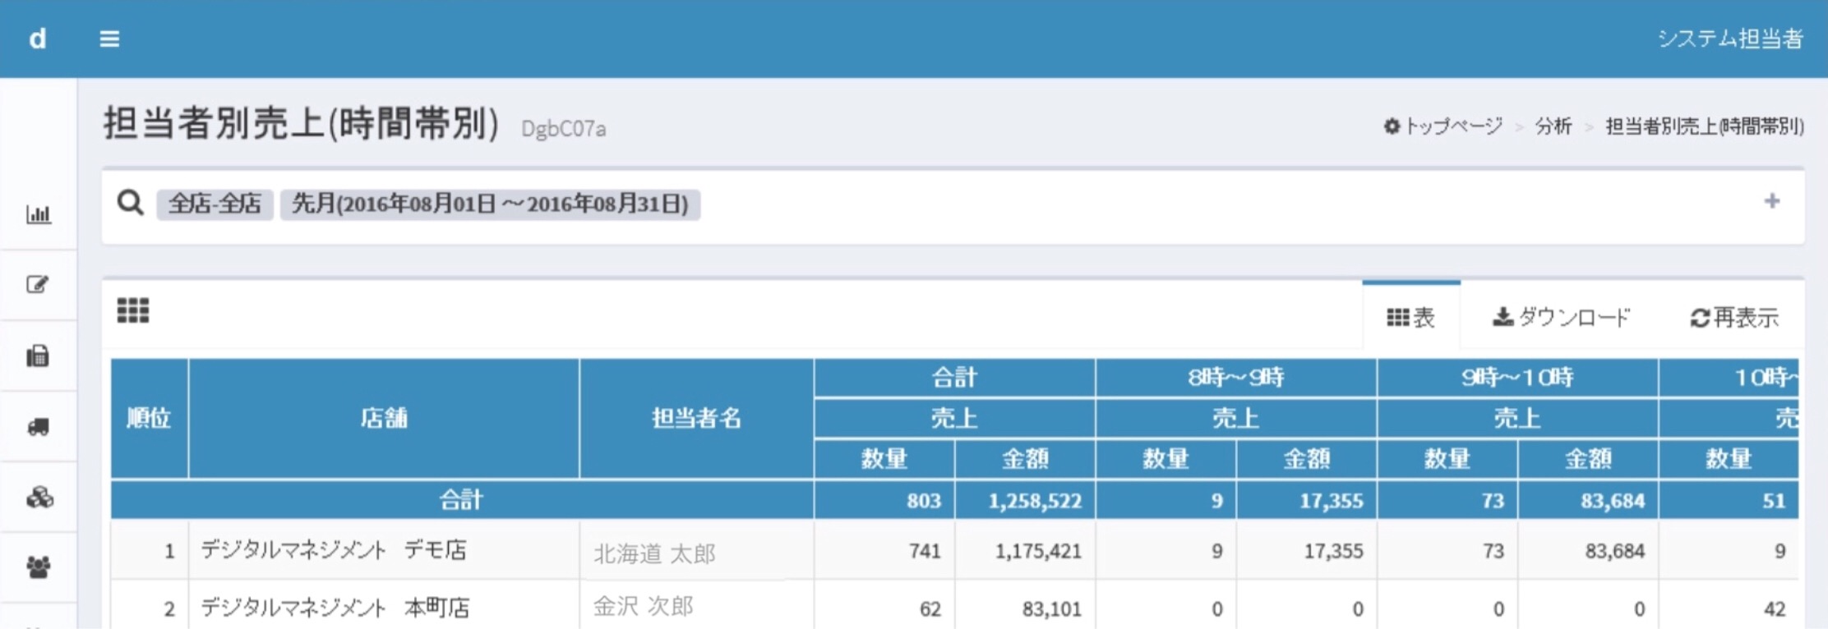Click the ダウンロード button
The height and width of the screenshot is (629, 1828).
1561,317
